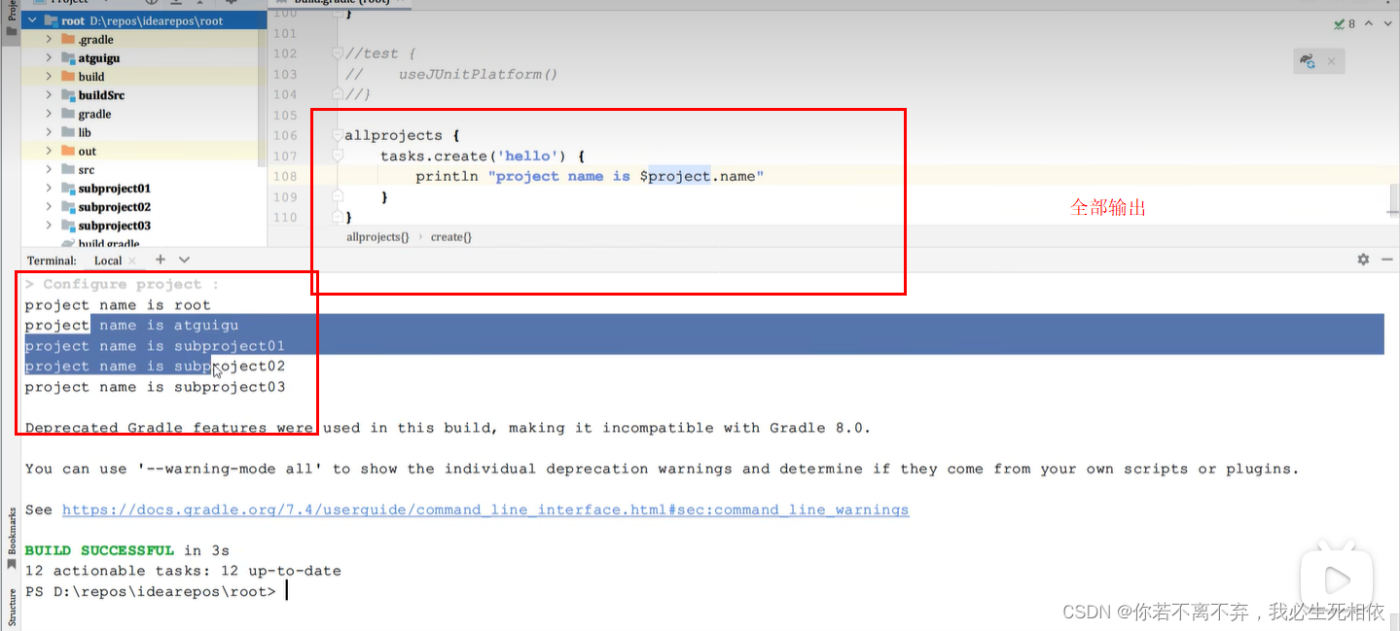Viewport: 1400px width, 631px height.
Task: Expand the .gradle folder
Action: pos(49,40)
